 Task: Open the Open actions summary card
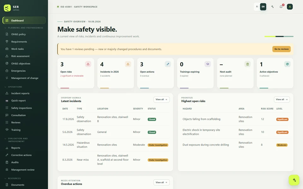[155, 73]
